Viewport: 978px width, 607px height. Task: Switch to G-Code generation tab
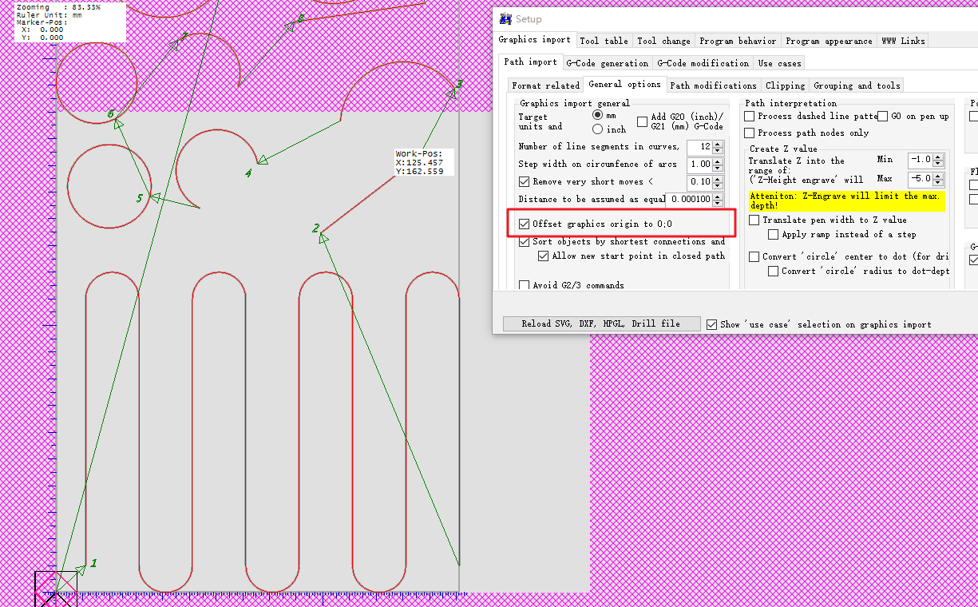click(607, 63)
